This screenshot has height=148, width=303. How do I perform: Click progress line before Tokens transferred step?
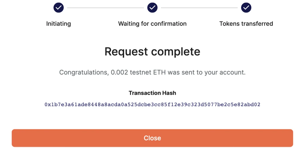(x=199, y=8)
